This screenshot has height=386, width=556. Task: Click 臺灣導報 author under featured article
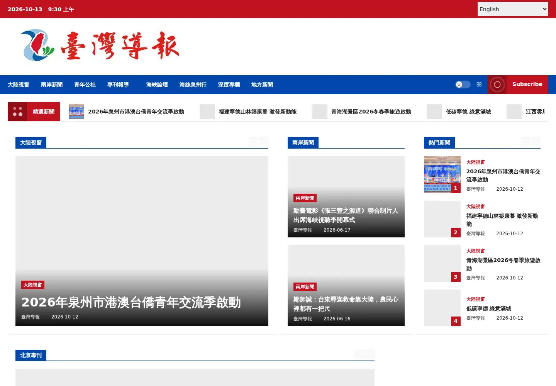pyautogui.click(x=31, y=317)
